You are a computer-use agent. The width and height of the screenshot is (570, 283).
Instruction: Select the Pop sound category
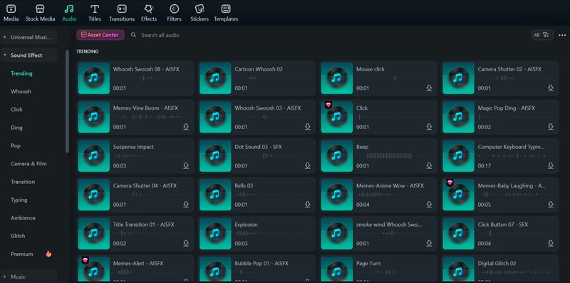tap(16, 145)
